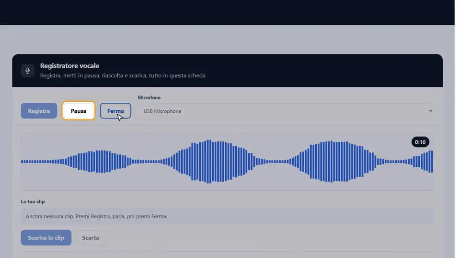Open the USB Microphone dropdown
This screenshot has width=460, height=258.
(286, 111)
